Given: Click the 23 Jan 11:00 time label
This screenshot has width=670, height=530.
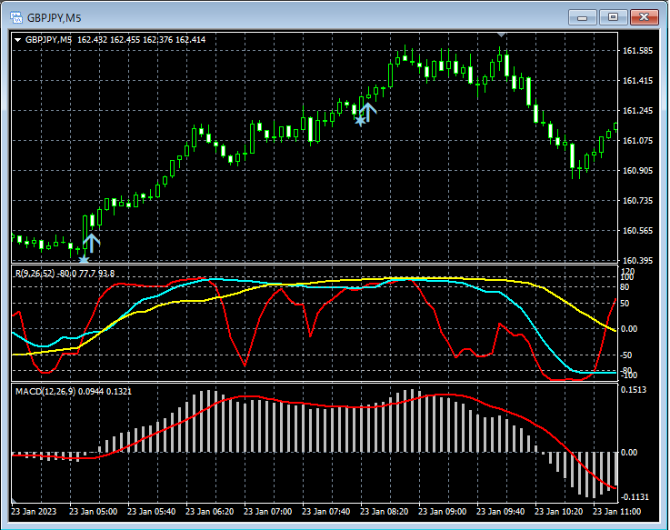Looking at the screenshot, I should [617, 512].
